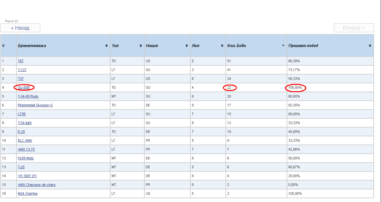
Task: Click sort arrows in Лвл column header
Action: point(222,46)
